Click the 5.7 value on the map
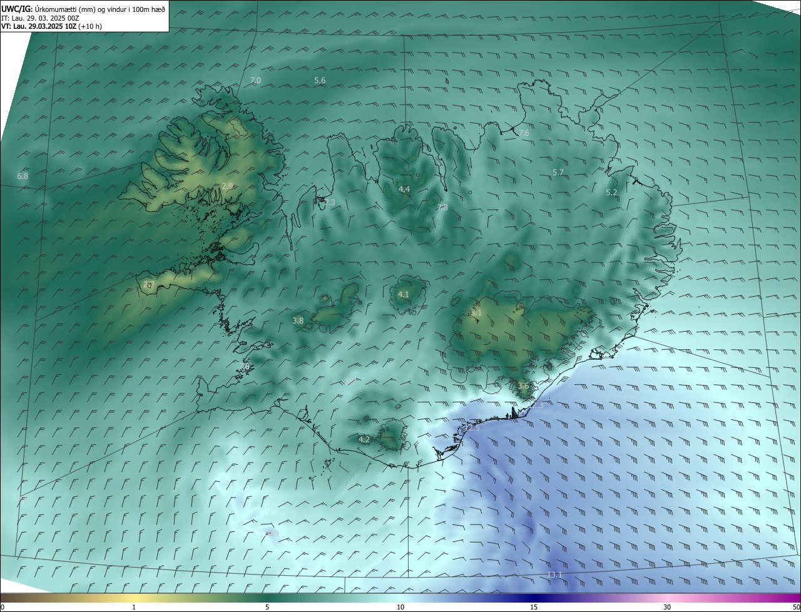Screen dimensions: 801x612 coord(558,172)
